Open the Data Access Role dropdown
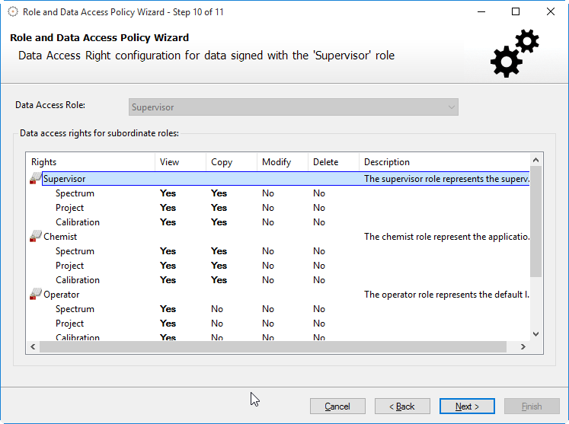This screenshot has height=424, width=569. [x=293, y=107]
